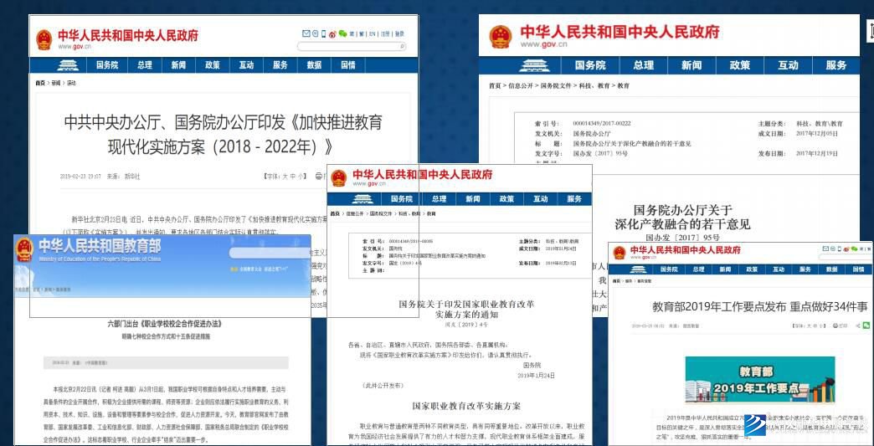The image size is (874, 446).
Task: Click 首页 breadcrumb in the center page
Action: 334,213
